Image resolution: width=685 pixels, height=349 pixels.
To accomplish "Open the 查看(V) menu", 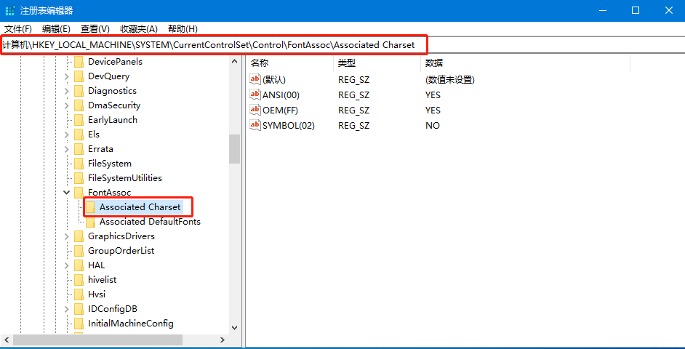I will pyautogui.click(x=95, y=29).
